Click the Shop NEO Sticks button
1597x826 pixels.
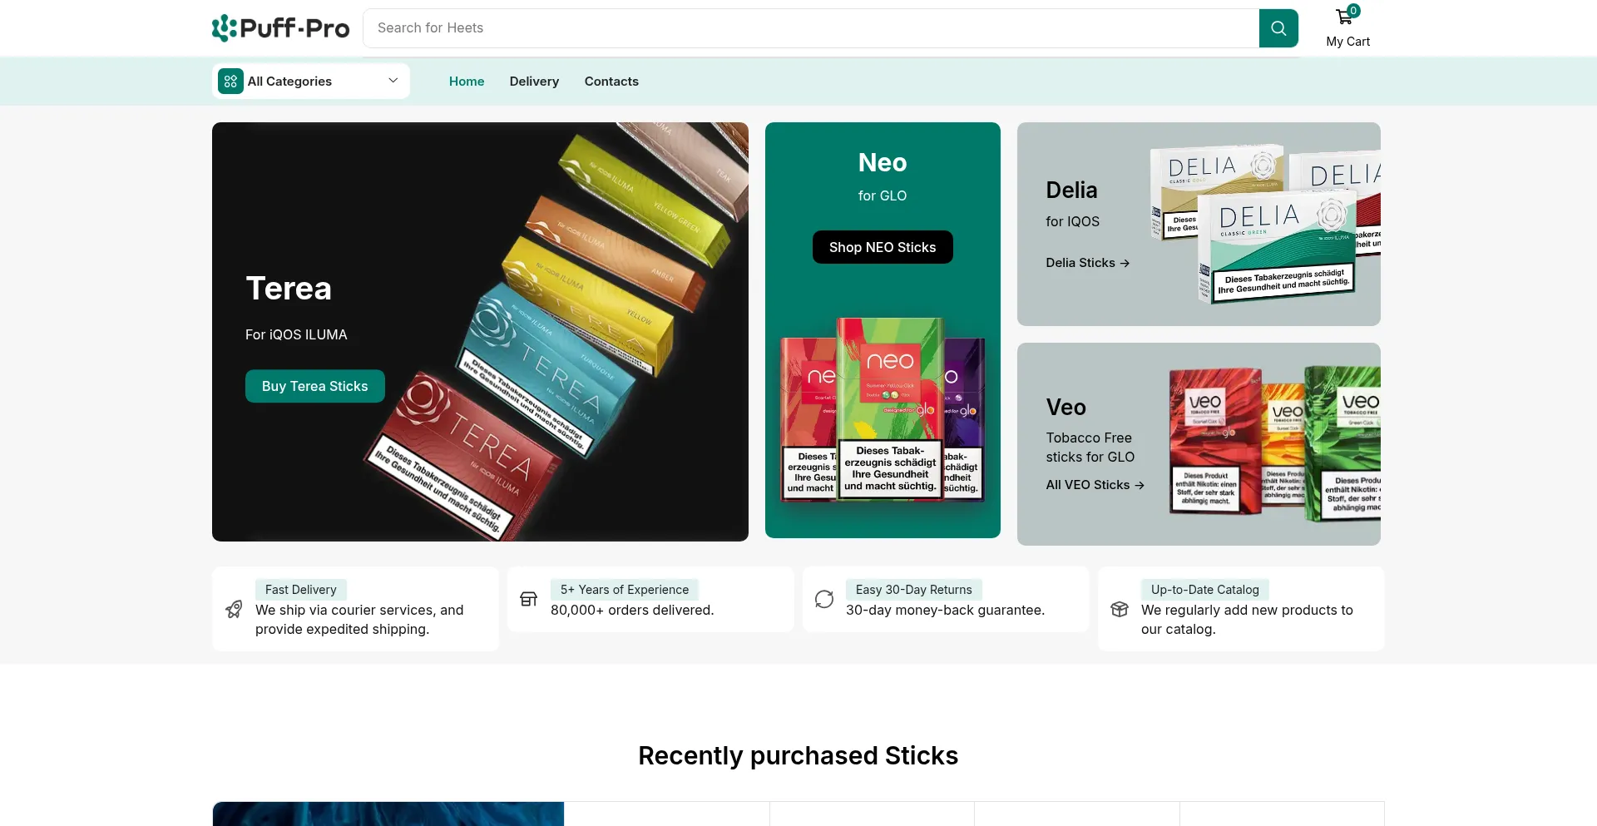pyautogui.click(x=883, y=247)
